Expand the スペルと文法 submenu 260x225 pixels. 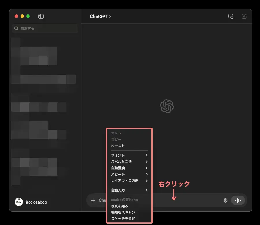pyautogui.click(x=129, y=162)
